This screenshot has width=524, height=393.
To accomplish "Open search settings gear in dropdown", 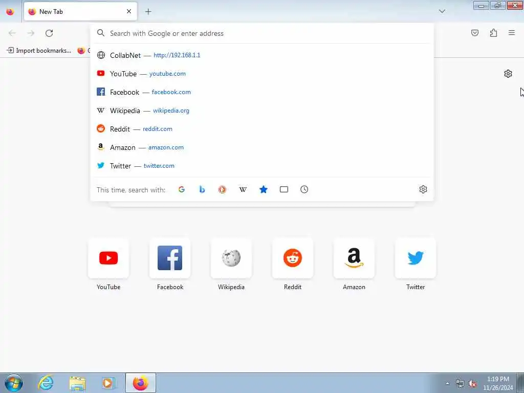I will (423, 189).
